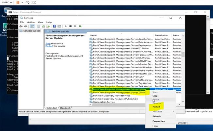213x131 pixels.
Task: Open the View menu in Services
Action: pos(40,22)
